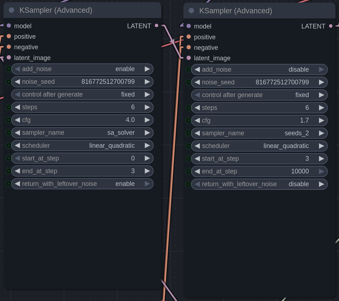The image size is (339, 301).
Task: Click noise_seed widget input dot on right KSampler
Action: 189,82
